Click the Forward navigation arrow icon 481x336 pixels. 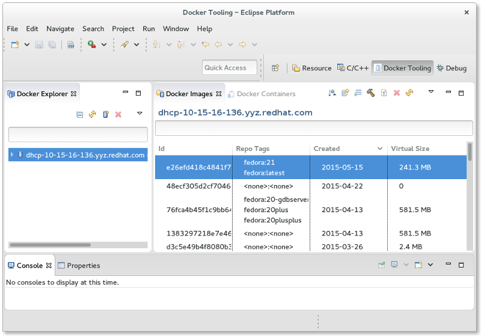click(242, 44)
